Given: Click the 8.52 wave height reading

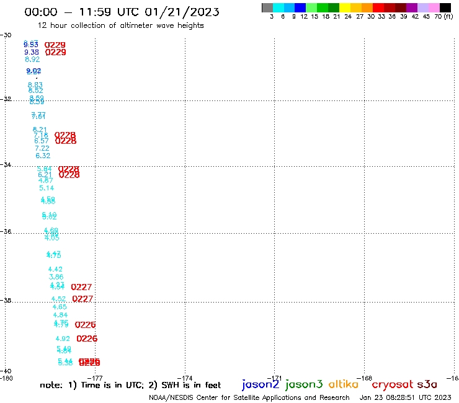Looking at the screenshot, I should [36, 91].
